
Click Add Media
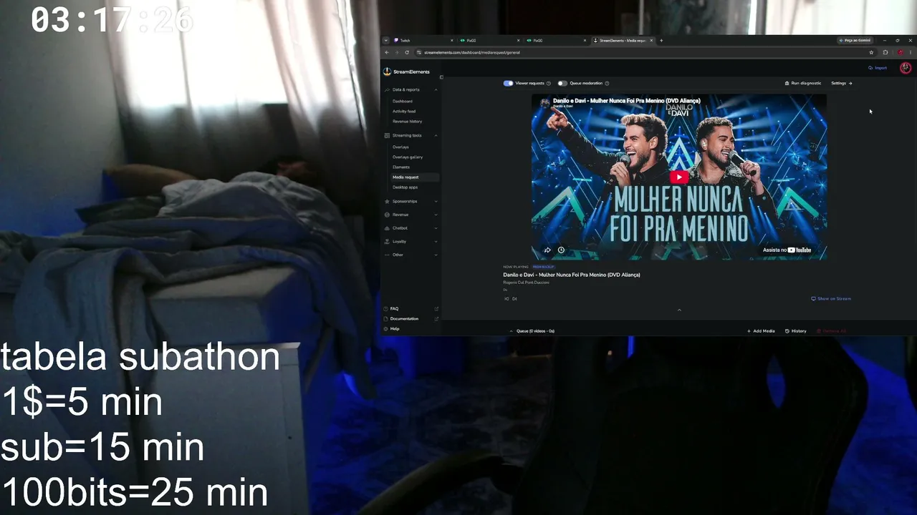[761, 331]
